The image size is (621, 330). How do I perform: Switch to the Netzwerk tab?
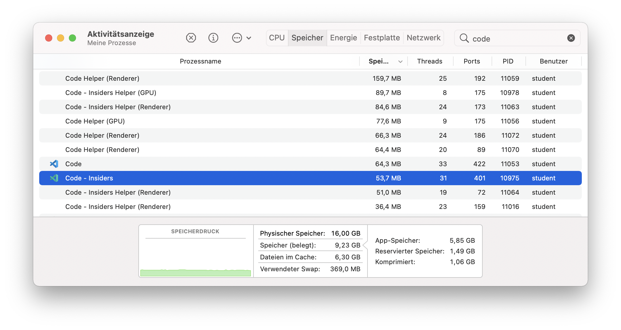click(x=424, y=38)
